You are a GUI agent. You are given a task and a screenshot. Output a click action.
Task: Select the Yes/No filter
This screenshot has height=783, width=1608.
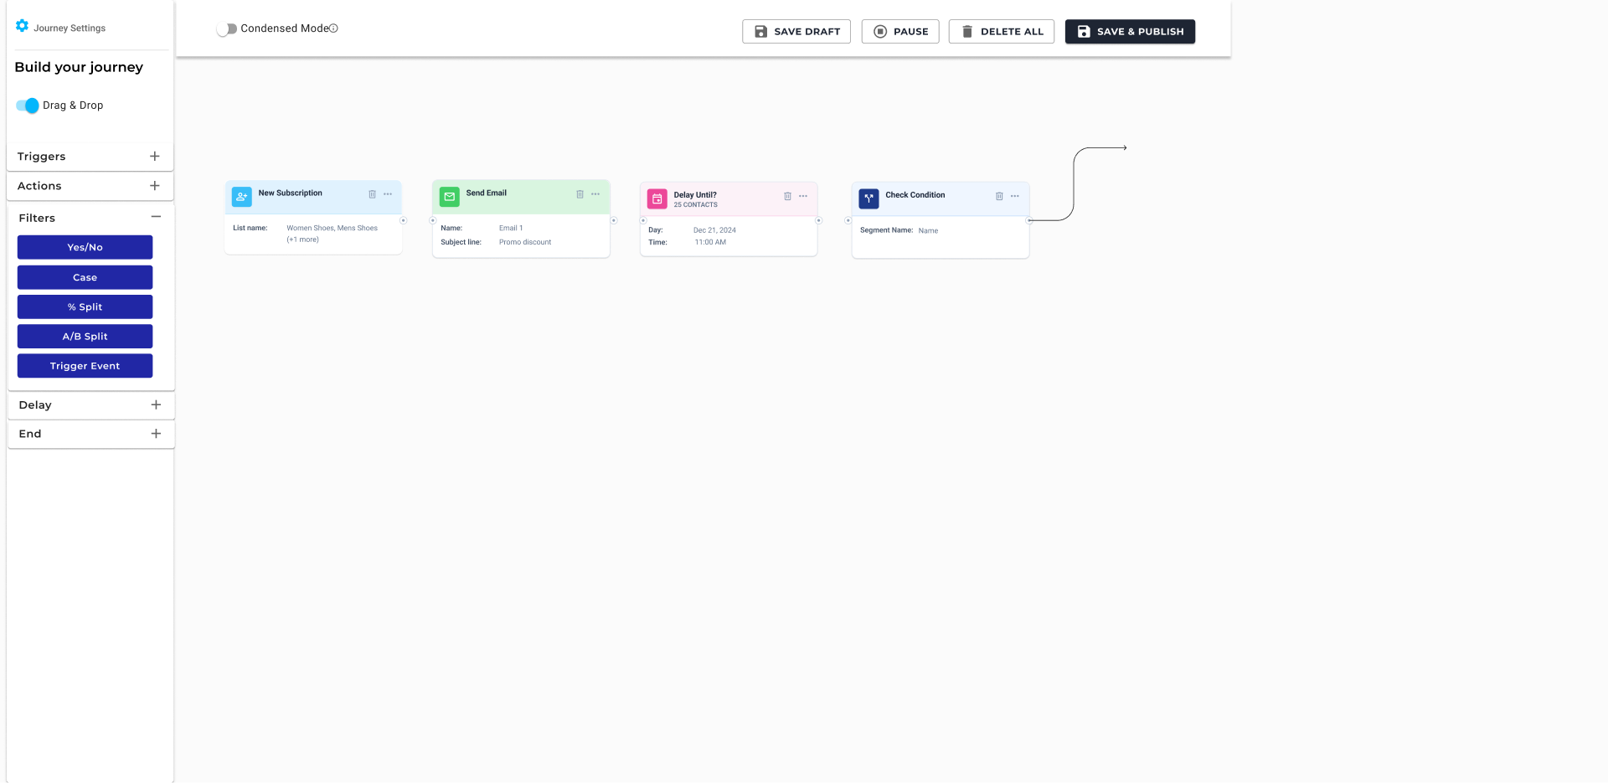tap(85, 247)
